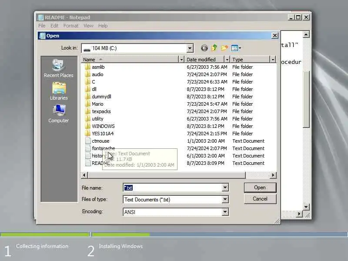This screenshot has width=348, height=261.
Task: Select the dummydll folder icon
Action: tap(88, 97)
